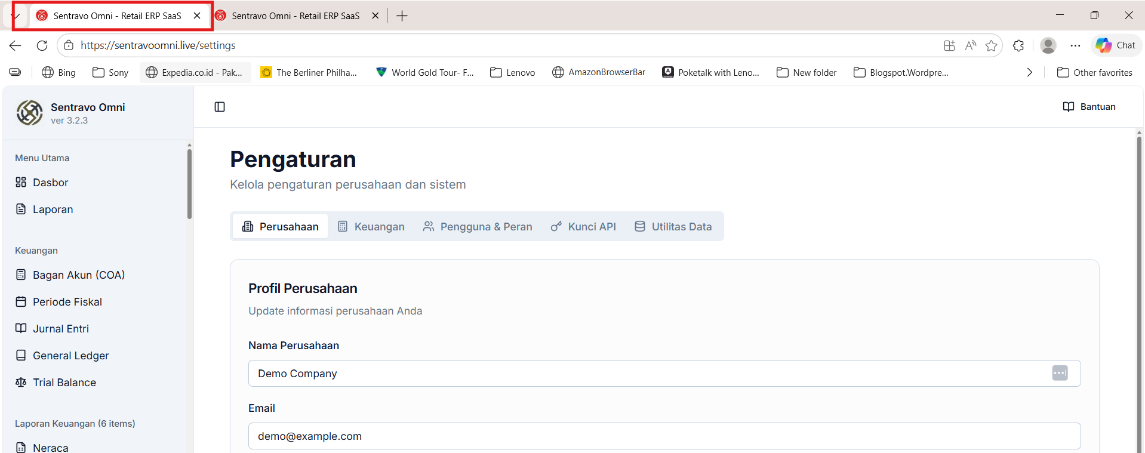Switch to the Keuangan settings tab
Image resolution: width=1145 pixels, height=453 pixels.
click(x=371, y=227)
